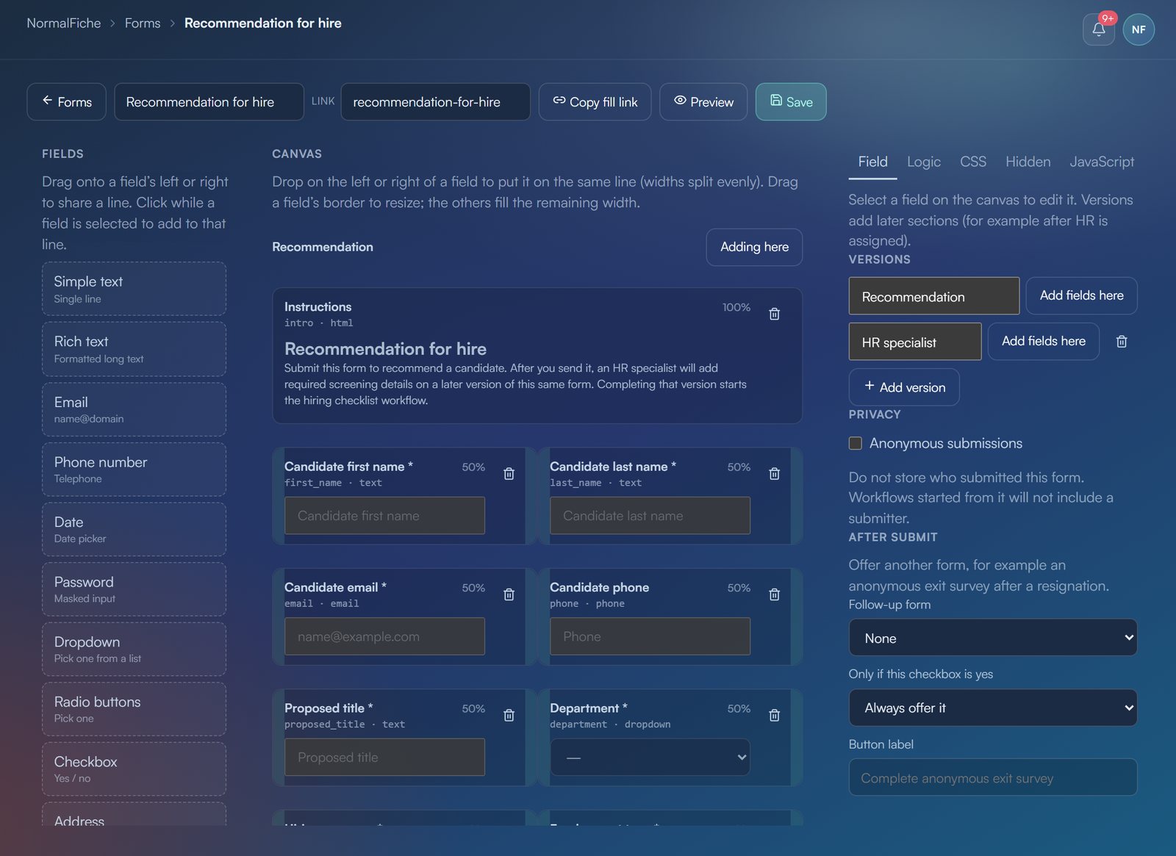Select the Instructions field card

[537, 356]
